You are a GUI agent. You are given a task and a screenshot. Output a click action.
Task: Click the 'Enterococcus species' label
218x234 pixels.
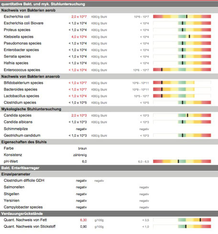pyautogui.click(x=22, y=70)
